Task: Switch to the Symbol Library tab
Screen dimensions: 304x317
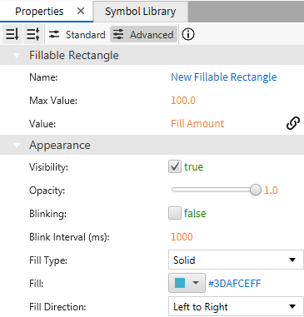Action: [x=141, y=12]
